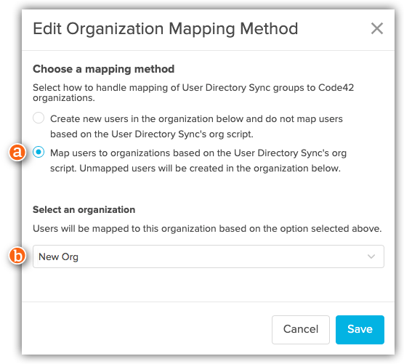404x364 pixels.
Task: Open the New Org organization dropdown
Action: (x=209, y=256)
